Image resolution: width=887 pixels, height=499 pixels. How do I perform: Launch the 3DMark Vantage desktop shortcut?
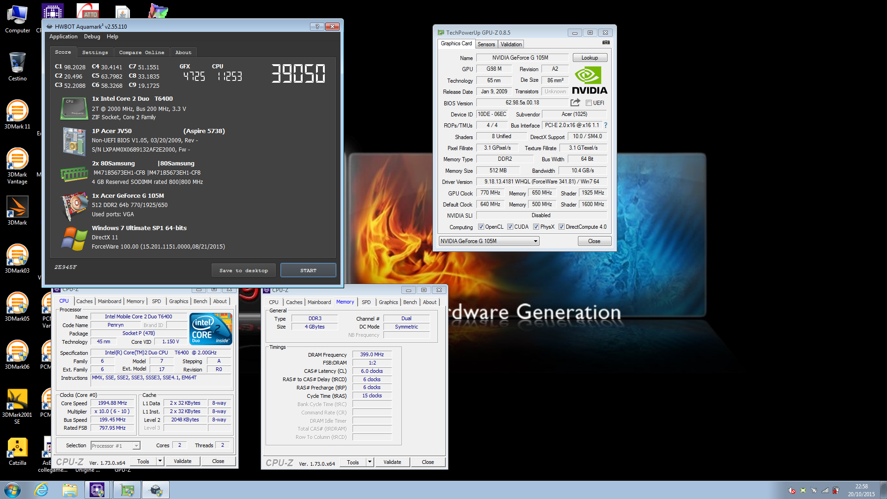click(x=18, y=165)
